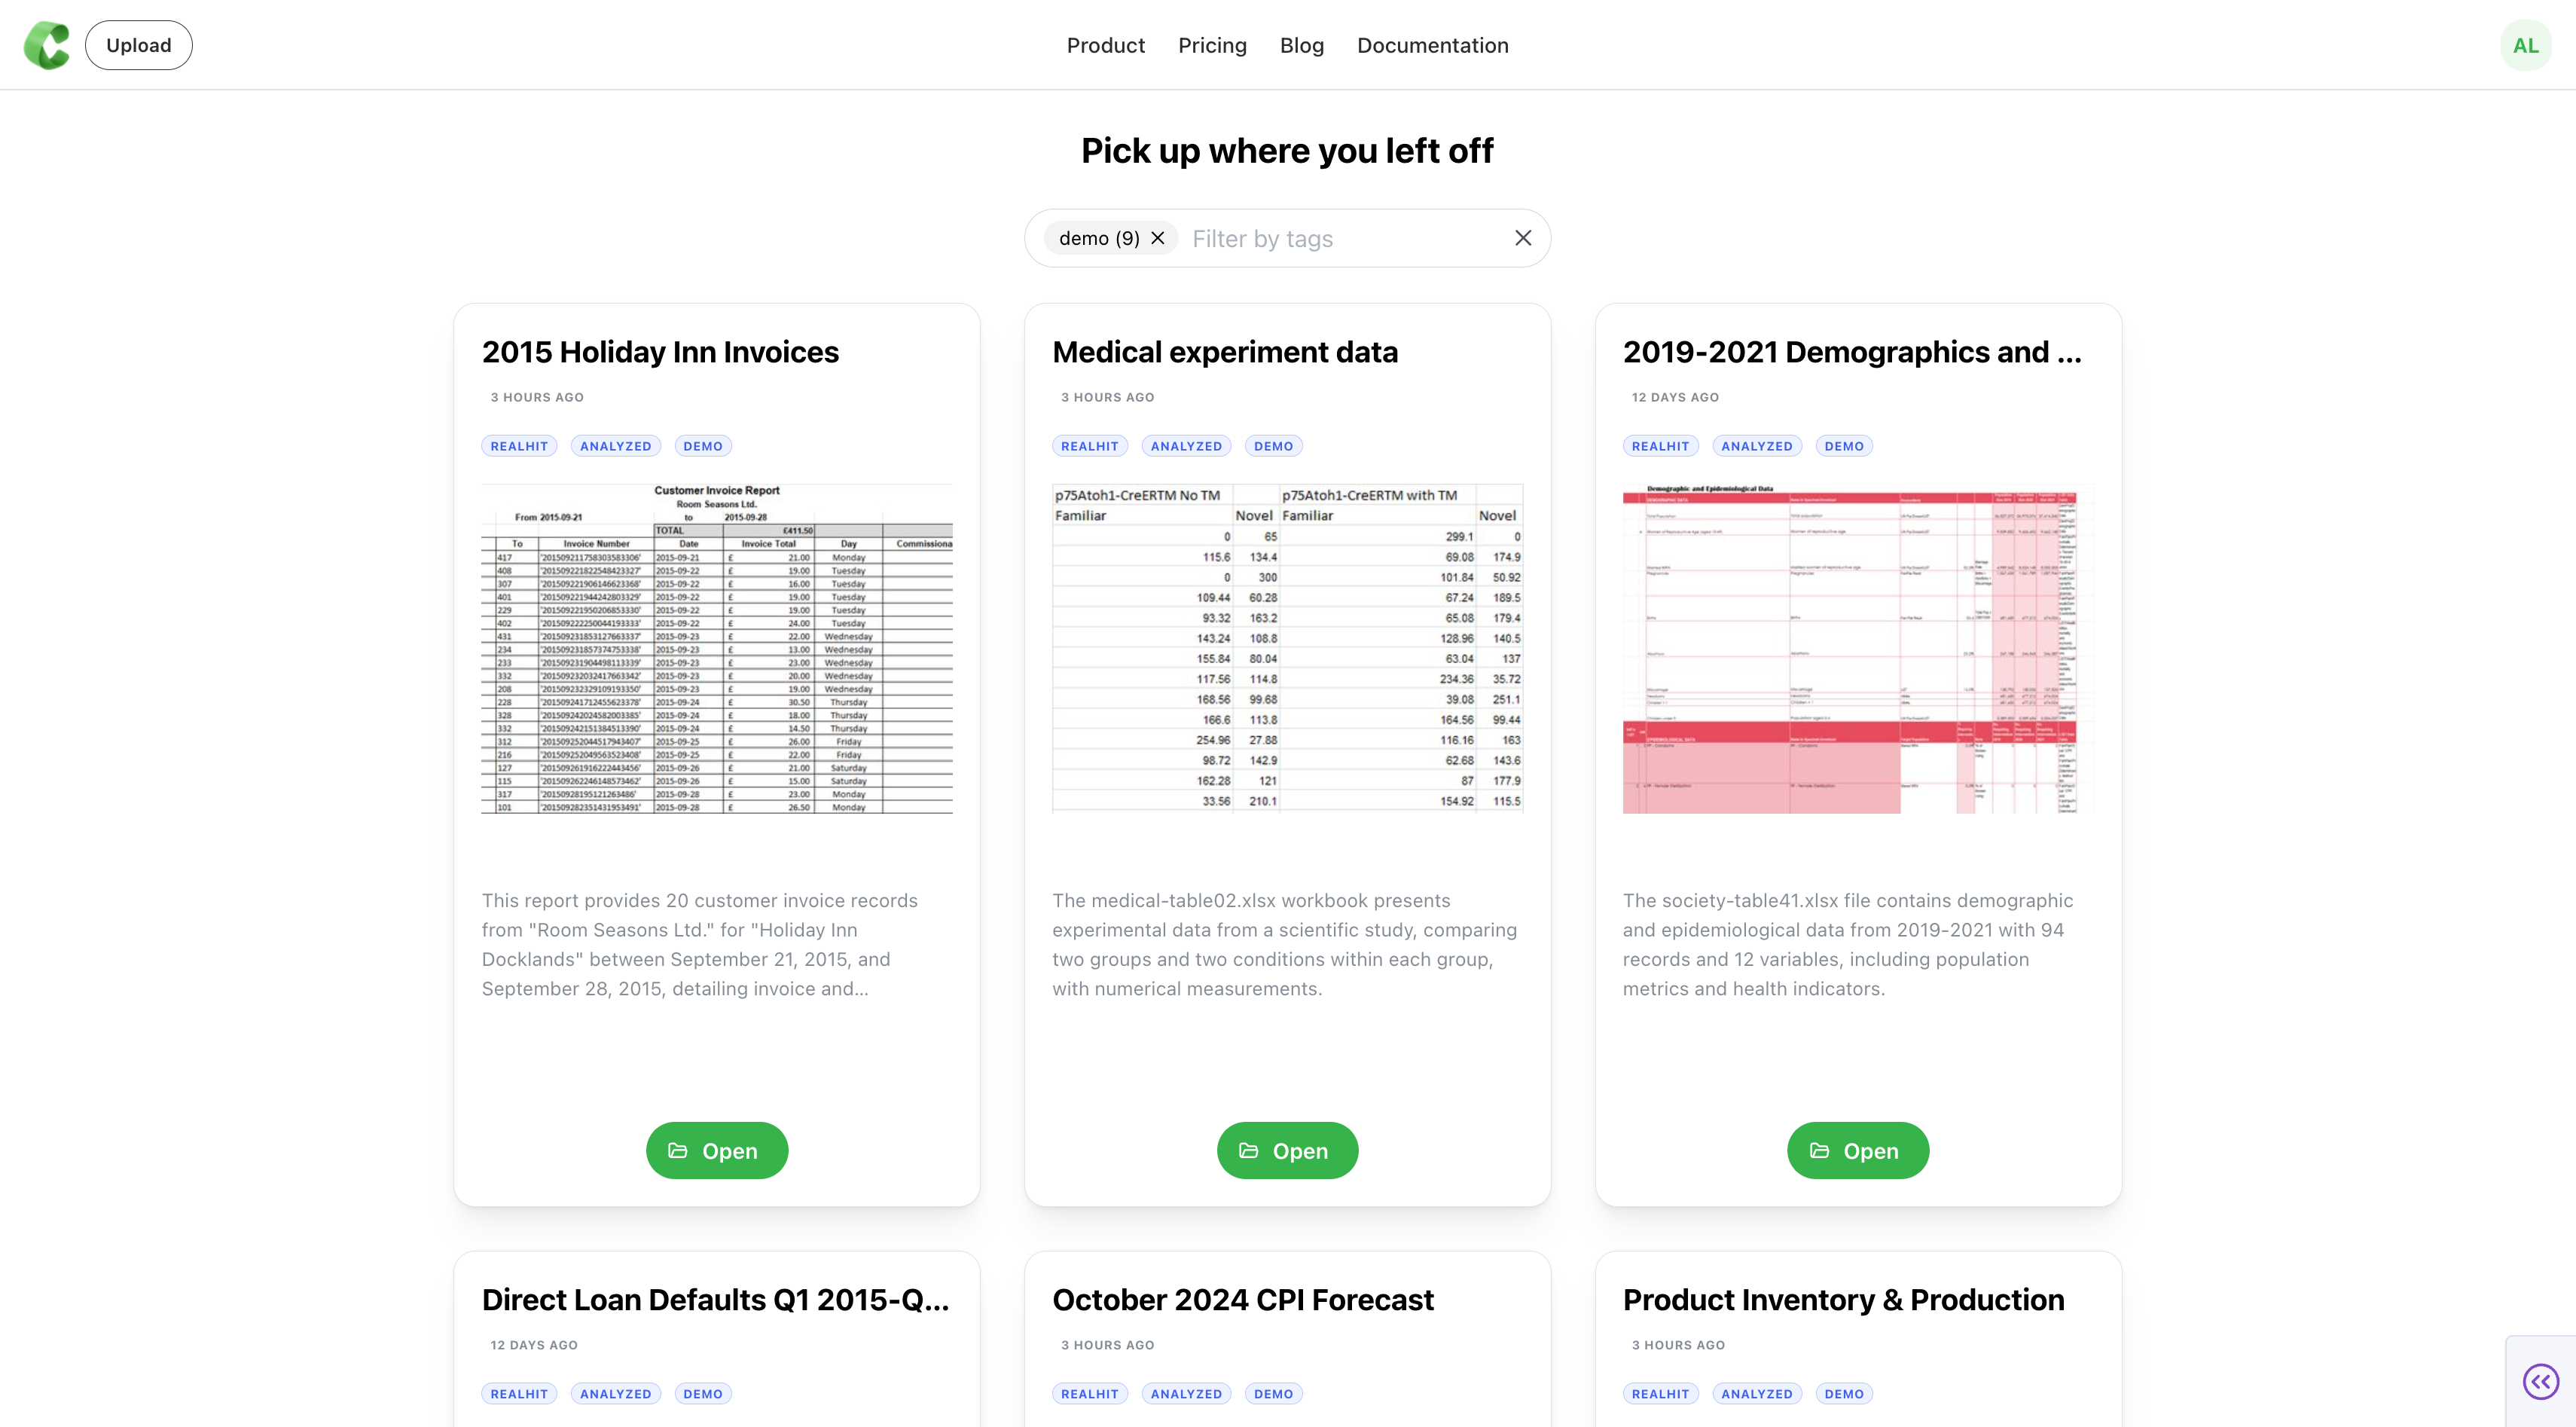
Task: Select the REALHIT tag on Holiday Inn card
Action: coord(519,446)
